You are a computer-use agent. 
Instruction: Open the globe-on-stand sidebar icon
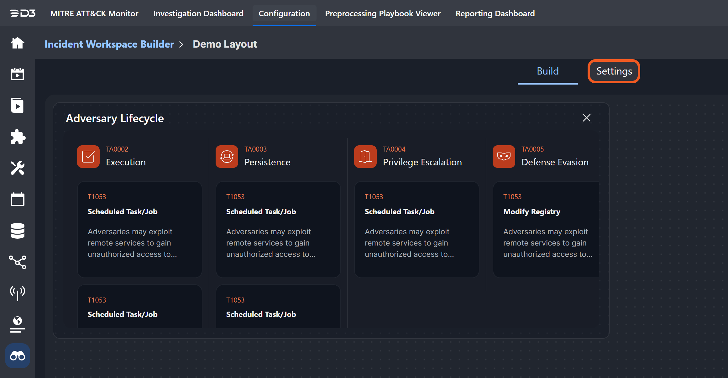pos(18,324)
